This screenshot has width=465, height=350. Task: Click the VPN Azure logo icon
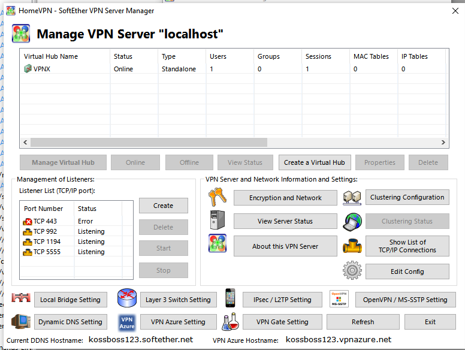tap(127, 322)
